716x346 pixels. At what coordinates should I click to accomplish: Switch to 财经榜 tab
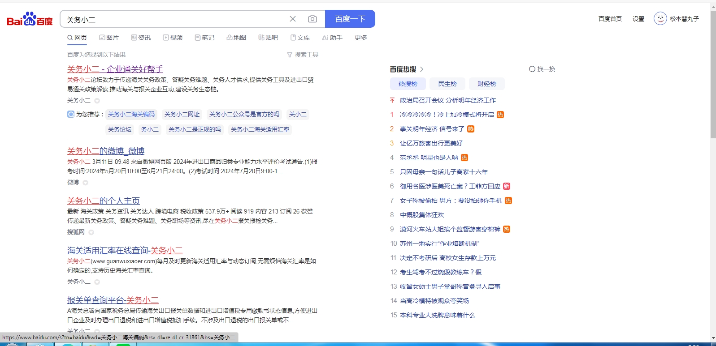click(487, 84)
